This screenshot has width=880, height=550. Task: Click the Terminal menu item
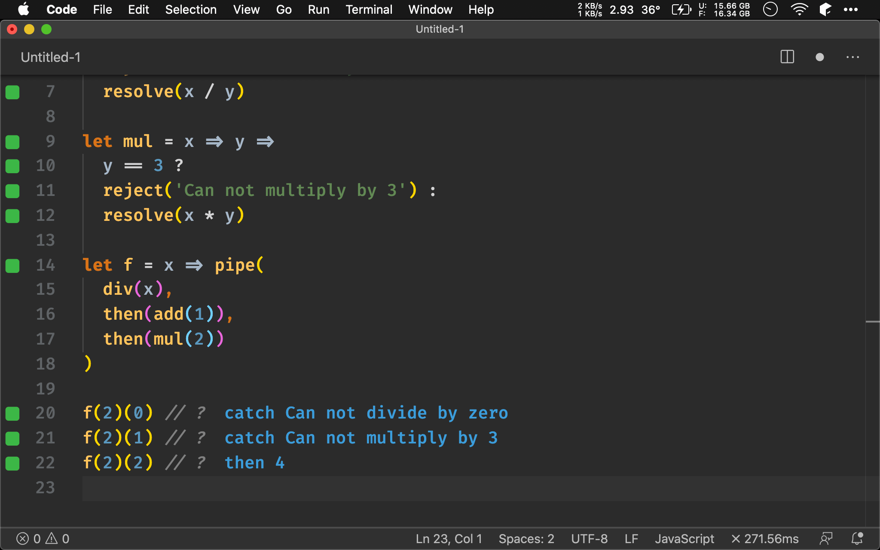coord(367,9)
